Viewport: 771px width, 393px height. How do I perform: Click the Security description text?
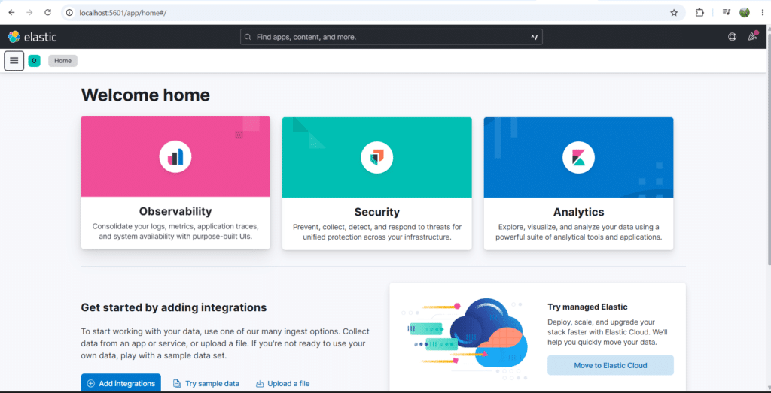pos(377,232)
